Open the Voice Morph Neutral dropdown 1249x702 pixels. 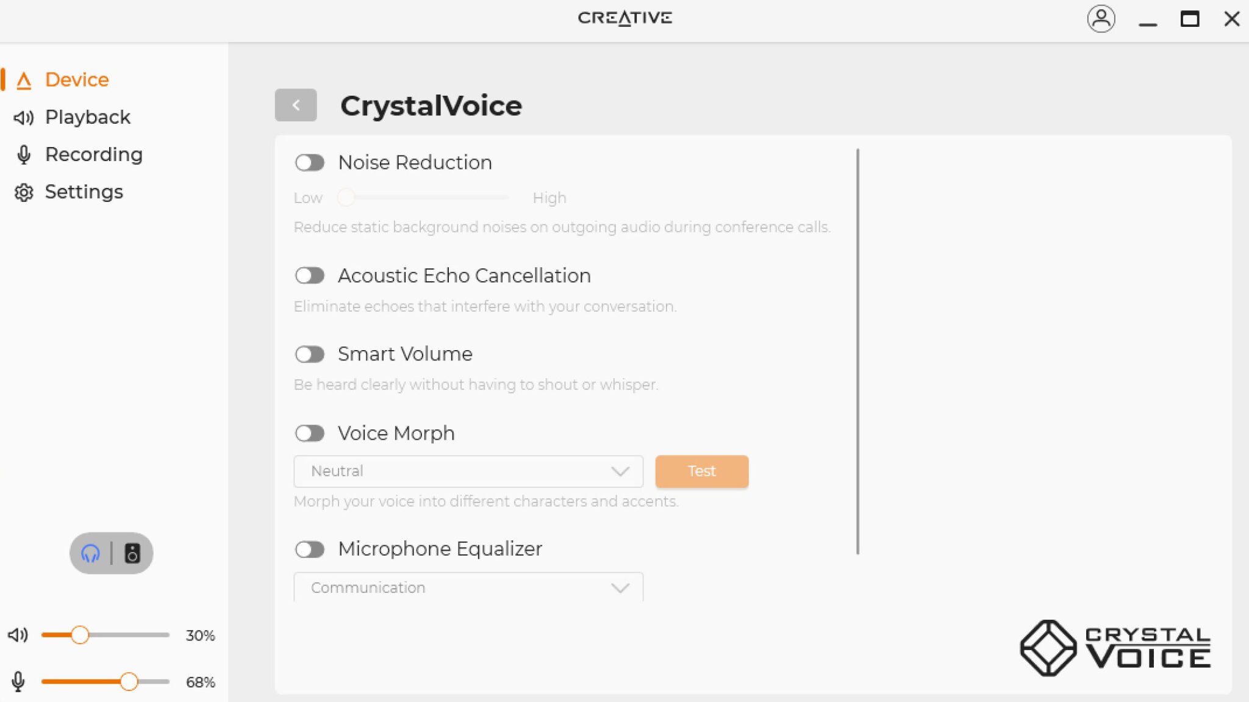(468, 471)
